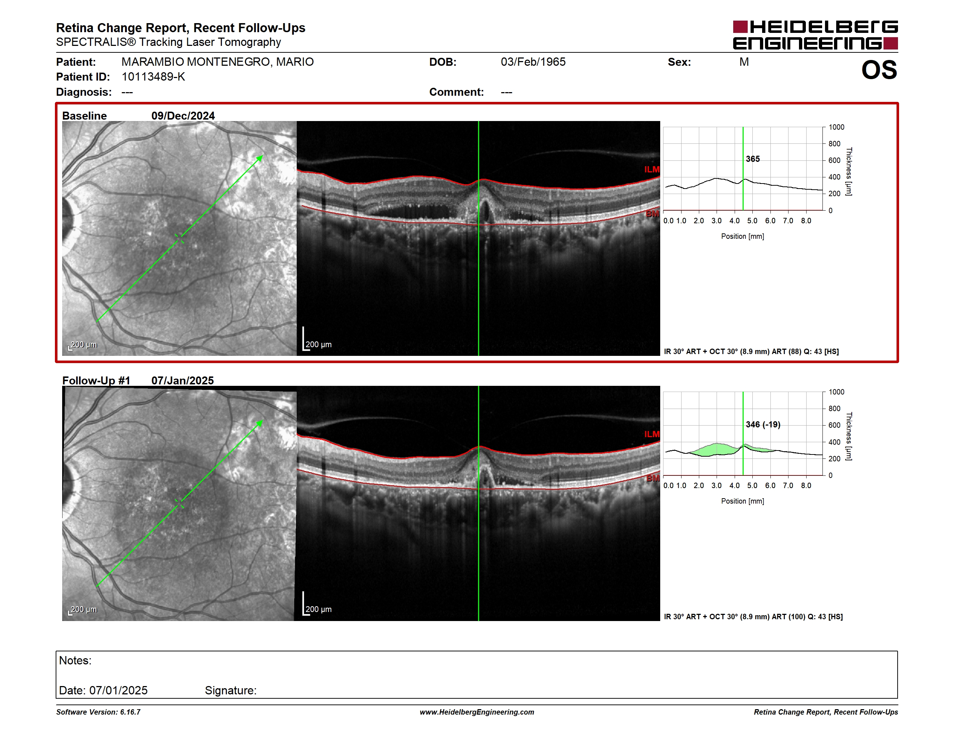
Task: Click the Baseline date 09/Dec/2024
Action: [183, 116]
